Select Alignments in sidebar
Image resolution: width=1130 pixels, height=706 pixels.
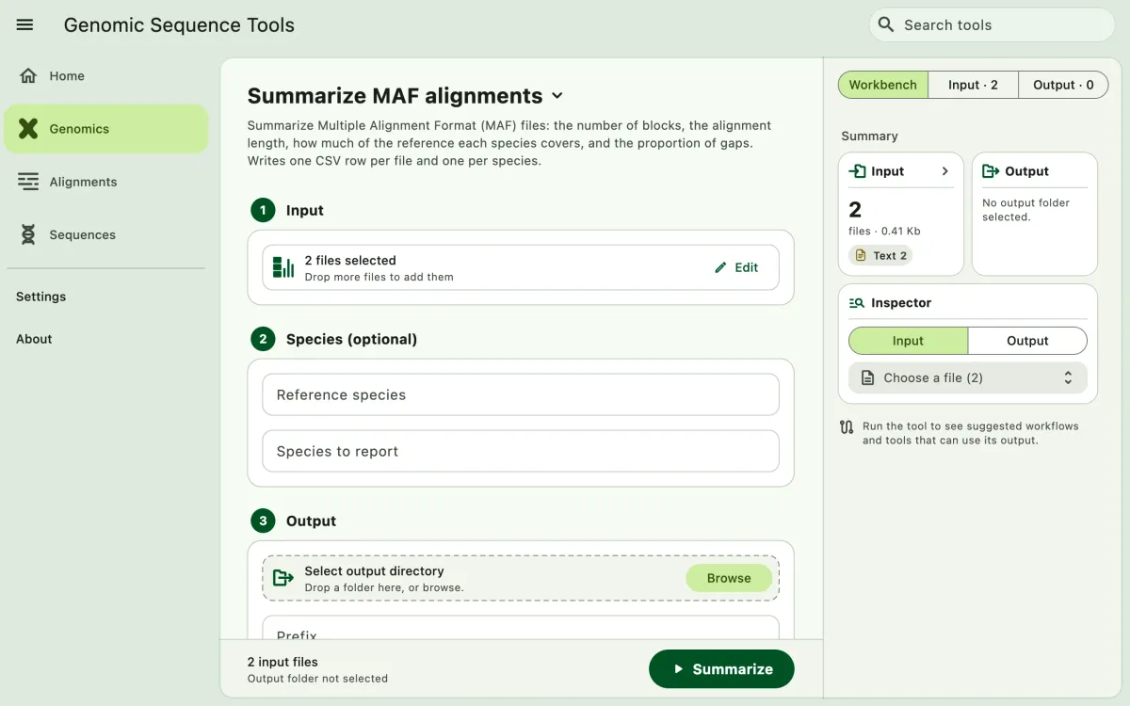(x=106, y=182)
